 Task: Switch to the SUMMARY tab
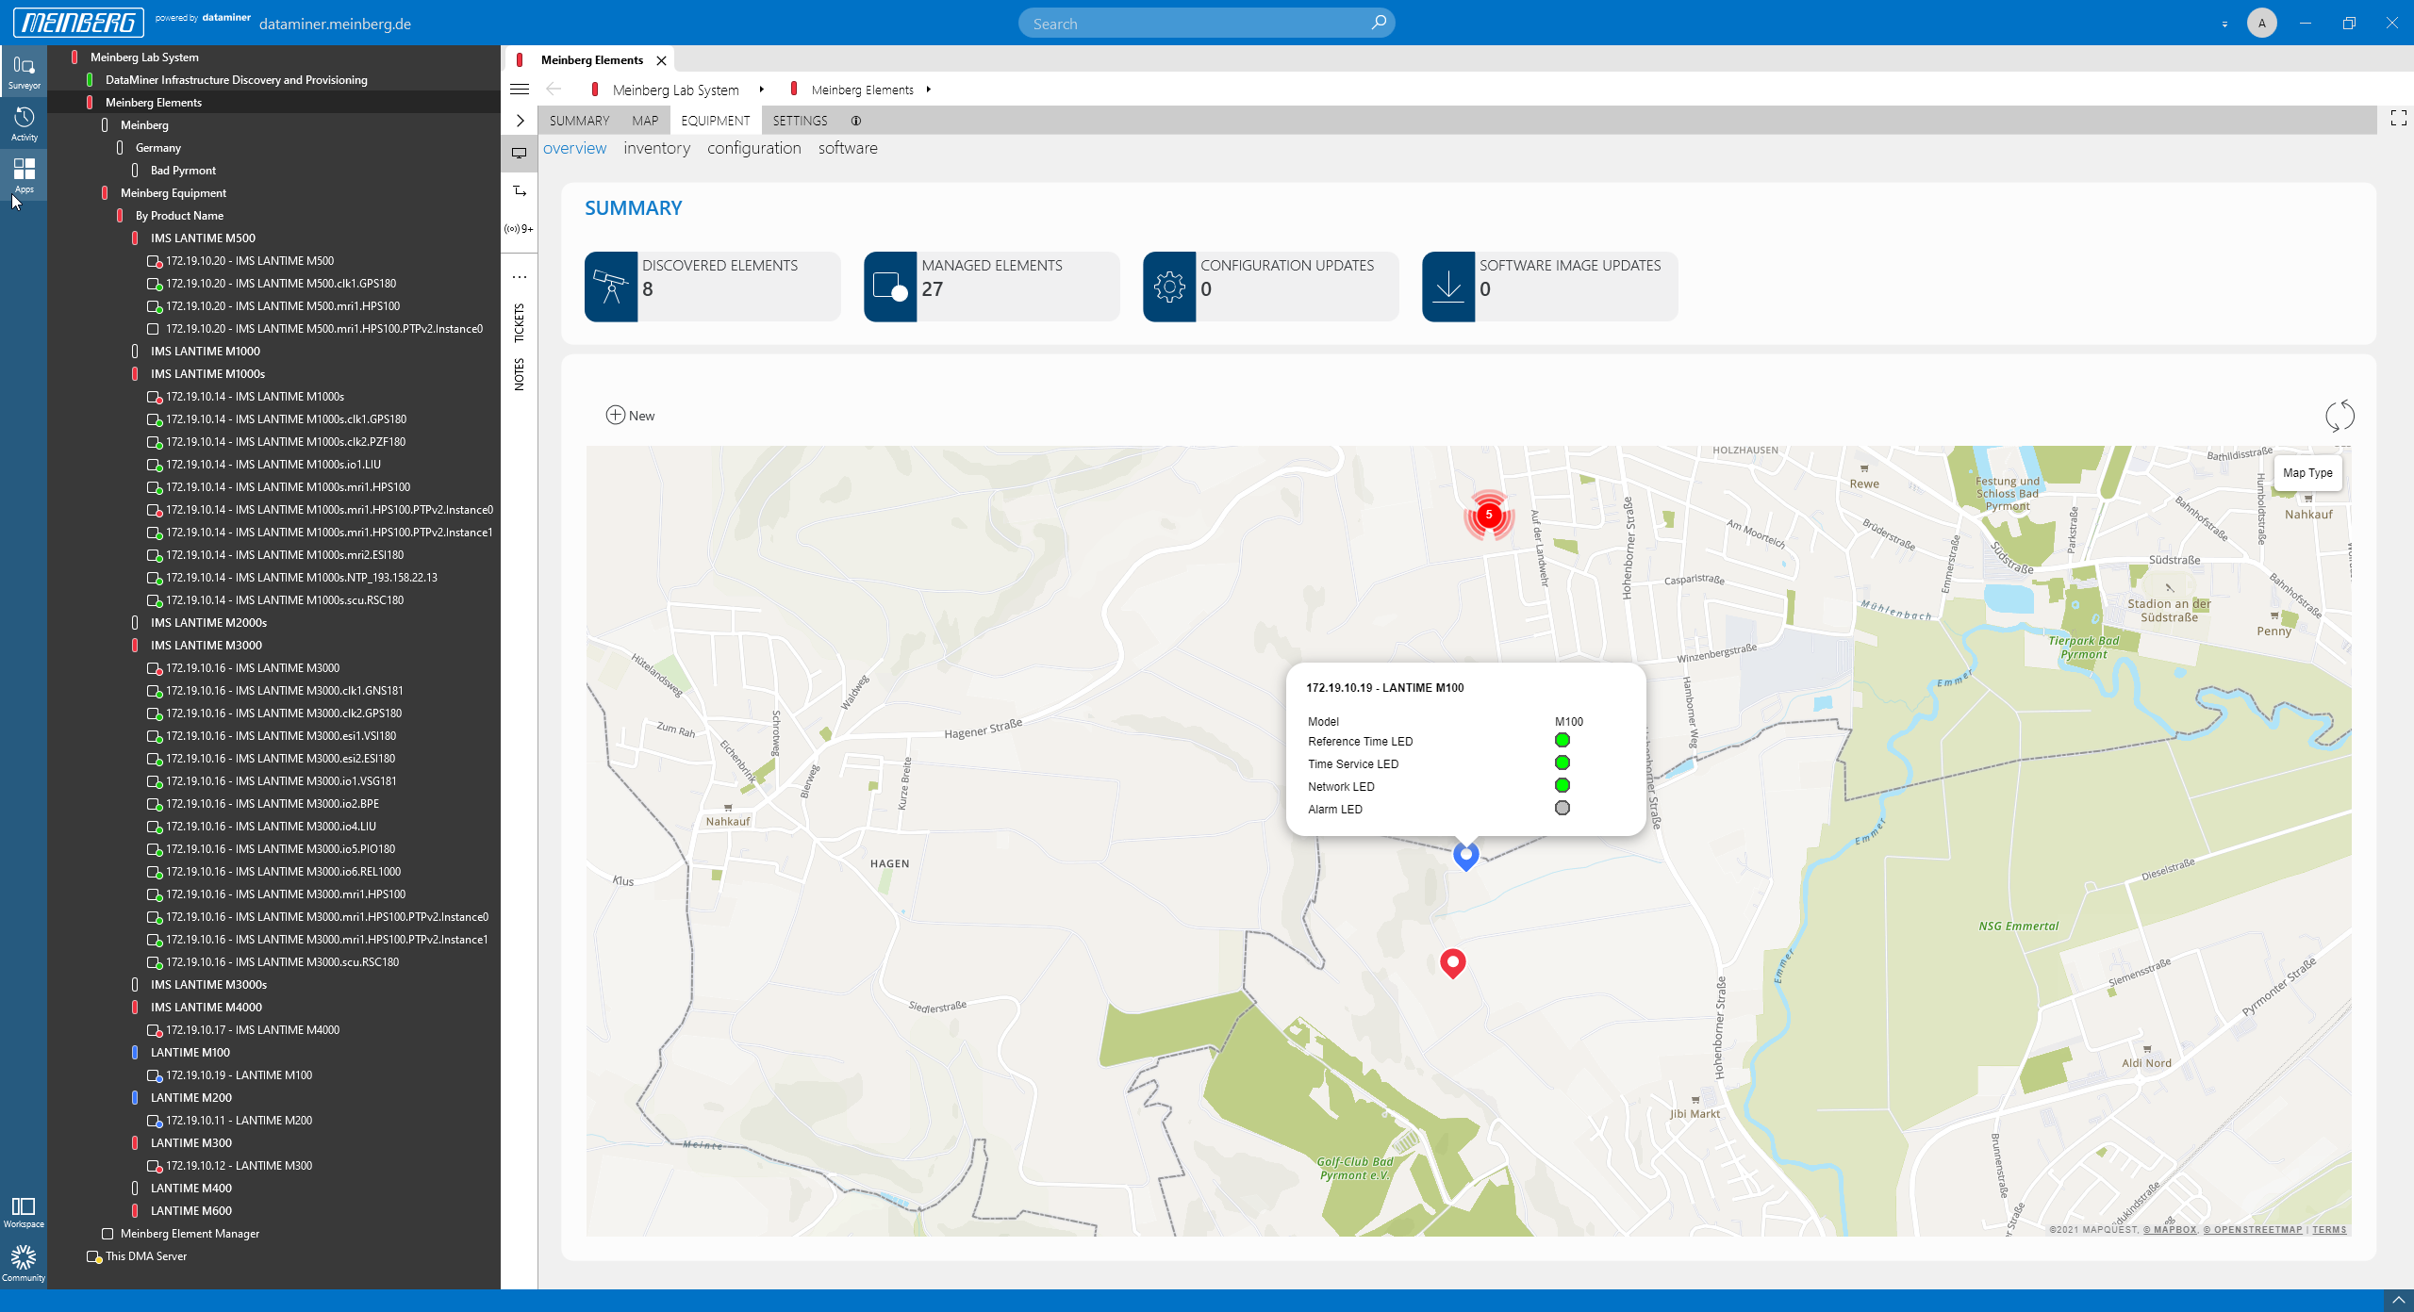click(579, 121)
